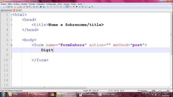The image size is (173, 97).
Task: Open the Formatar menu
Action: (32, 4)
